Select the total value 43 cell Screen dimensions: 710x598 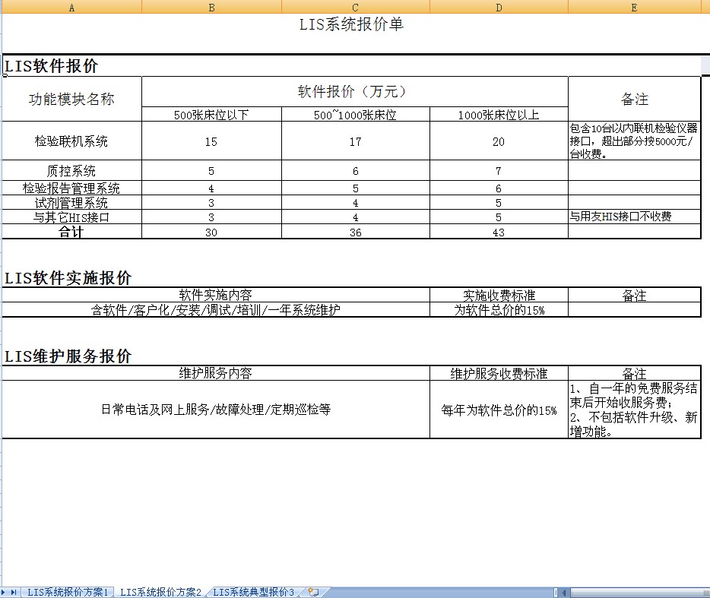tap(499, 232)
